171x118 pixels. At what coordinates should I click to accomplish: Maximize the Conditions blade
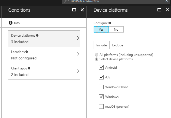point(74,10)
